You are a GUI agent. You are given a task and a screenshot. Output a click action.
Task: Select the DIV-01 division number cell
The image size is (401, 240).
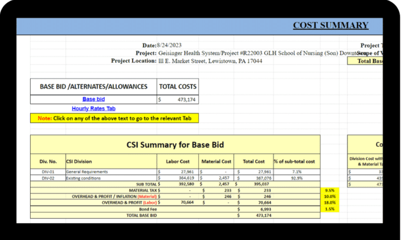coord(48,172)
